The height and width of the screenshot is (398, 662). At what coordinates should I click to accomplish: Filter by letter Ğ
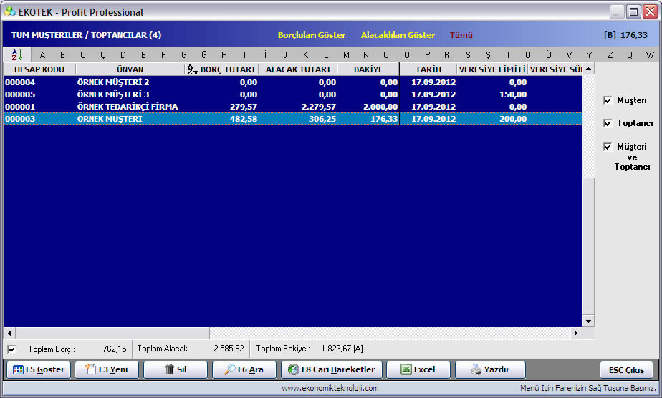point(204,55)
